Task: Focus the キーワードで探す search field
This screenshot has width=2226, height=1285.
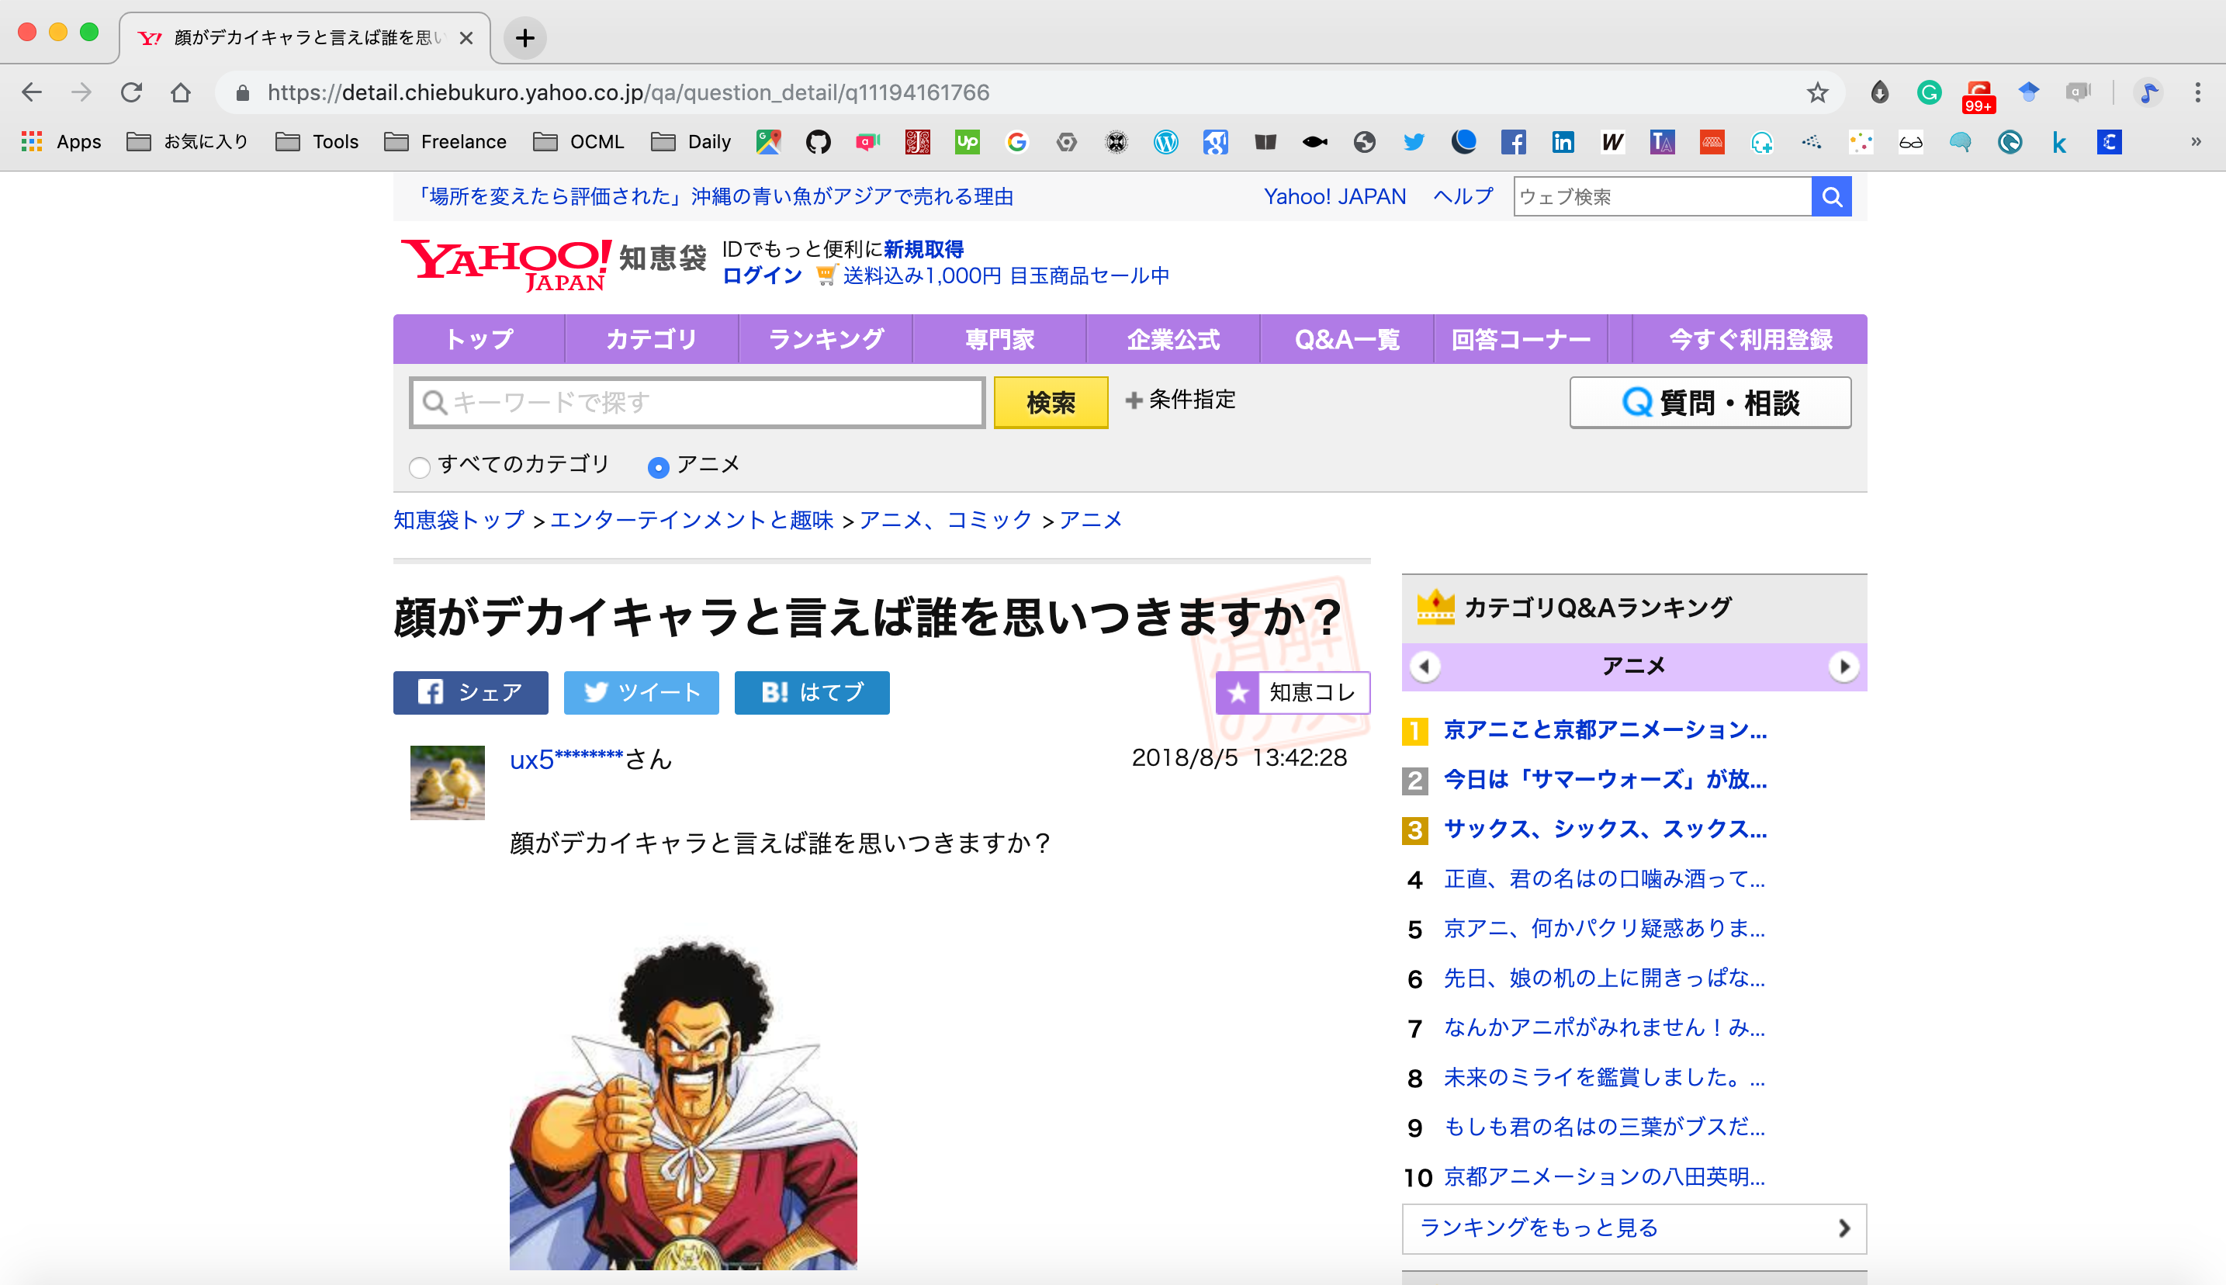Action: (697, 404)
